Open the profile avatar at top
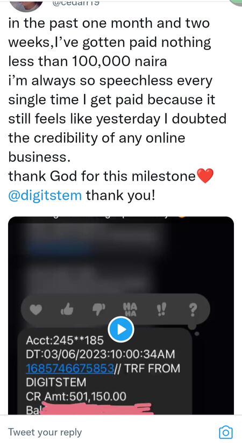242x443 pixels. click(26, 5)
